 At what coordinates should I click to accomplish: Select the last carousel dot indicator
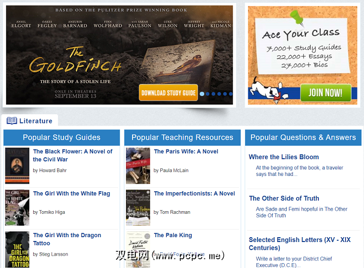click(230, 94)
